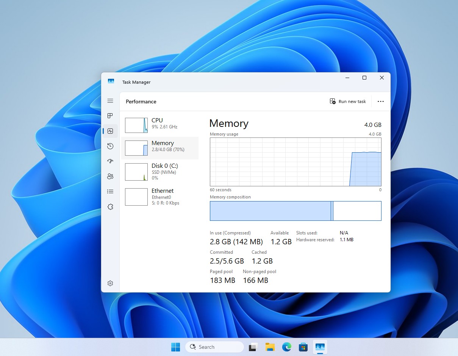458x356 pixels.
Task: Click the taskbar Search box
Action: pyautogui.click(x=214, y=347)
